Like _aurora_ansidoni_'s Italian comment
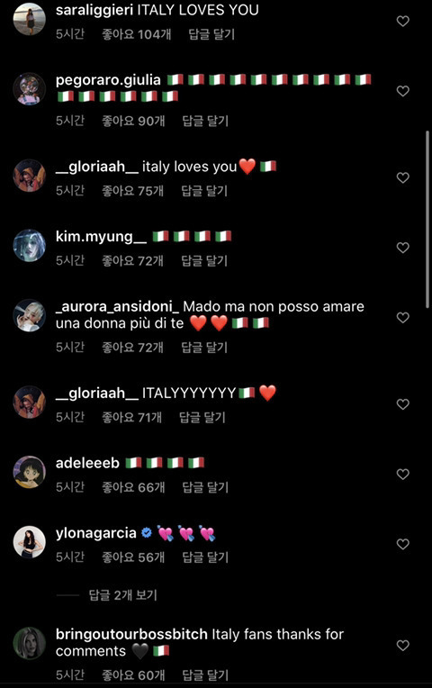The image size is (432, 688). (x=402, y=317)
